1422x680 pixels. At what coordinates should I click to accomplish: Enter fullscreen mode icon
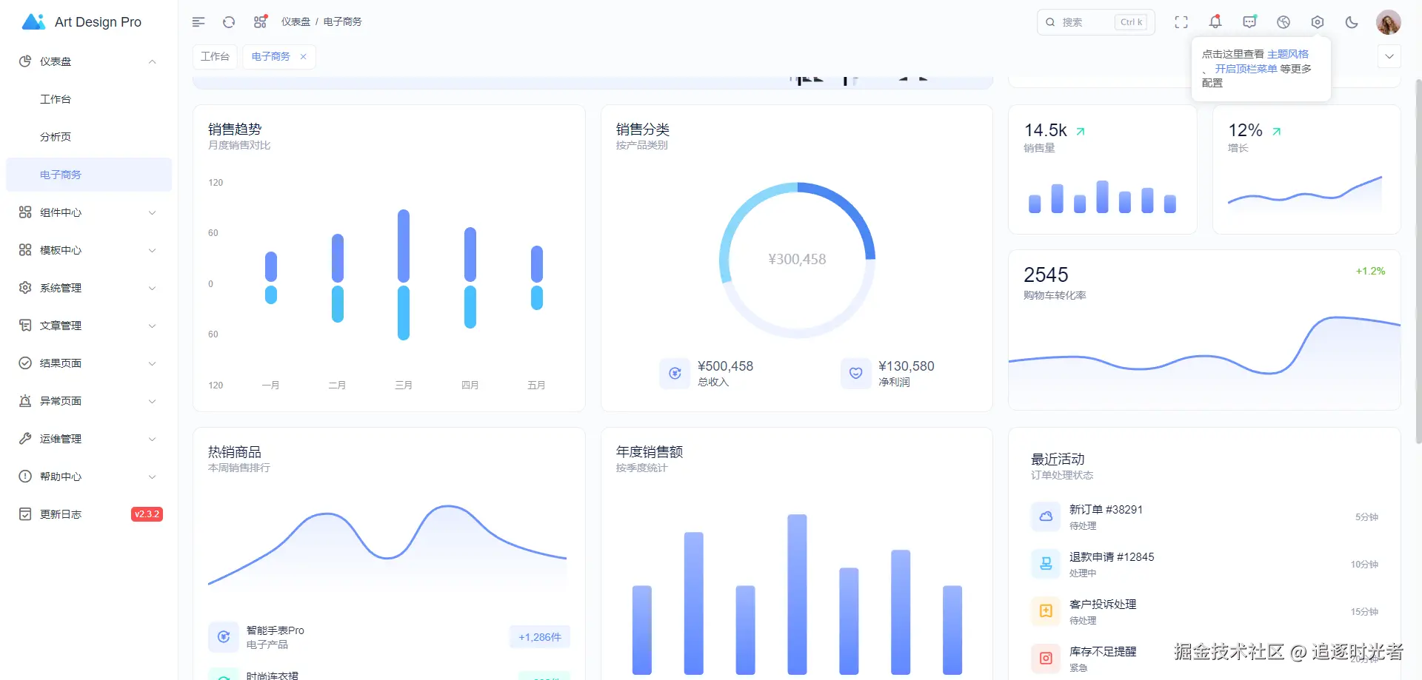click(1181, 22)
